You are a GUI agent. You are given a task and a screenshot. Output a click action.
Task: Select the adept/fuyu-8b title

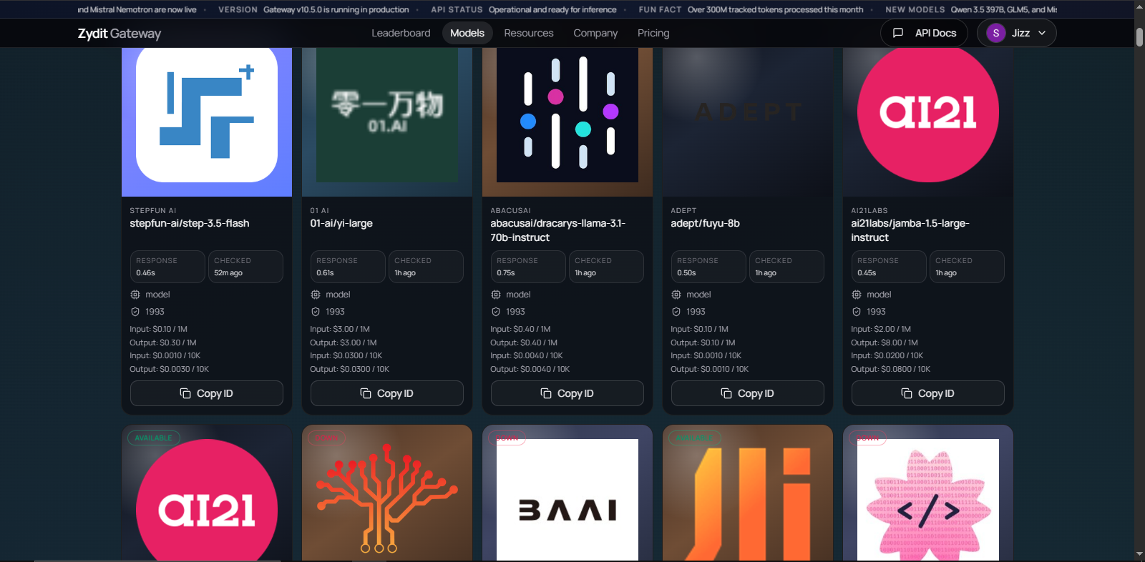tap(705, 223)
